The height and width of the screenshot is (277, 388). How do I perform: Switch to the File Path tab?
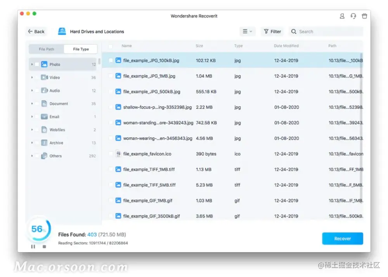[46, 49]
